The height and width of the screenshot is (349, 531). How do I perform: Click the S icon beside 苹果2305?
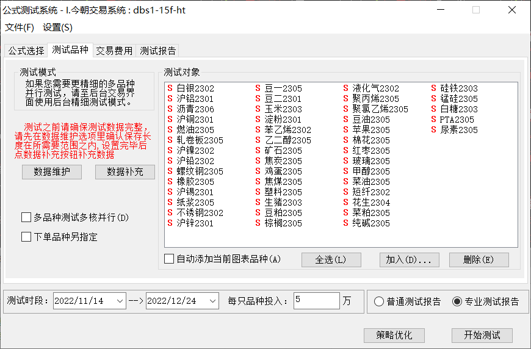(345, 130)
